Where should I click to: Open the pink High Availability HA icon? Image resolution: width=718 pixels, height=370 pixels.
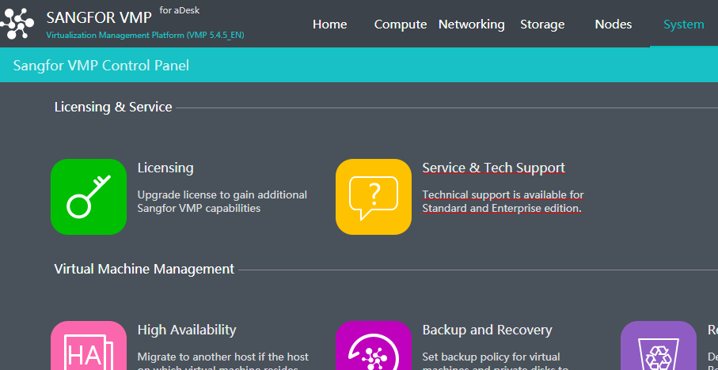(x=89, y=345)
